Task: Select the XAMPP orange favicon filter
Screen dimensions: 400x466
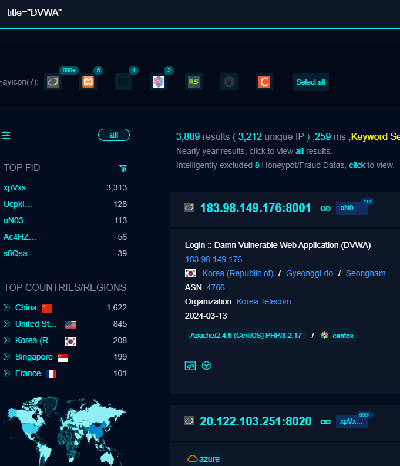Action: point(88,82)
